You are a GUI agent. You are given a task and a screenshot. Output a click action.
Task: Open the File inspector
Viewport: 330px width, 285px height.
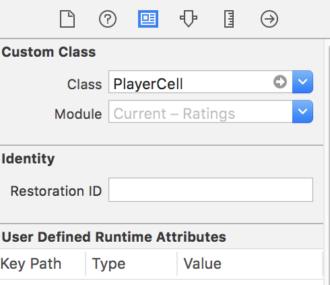click(x=67, y=19)
